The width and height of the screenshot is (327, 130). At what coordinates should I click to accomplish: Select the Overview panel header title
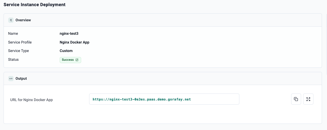(x=23, y=20)
